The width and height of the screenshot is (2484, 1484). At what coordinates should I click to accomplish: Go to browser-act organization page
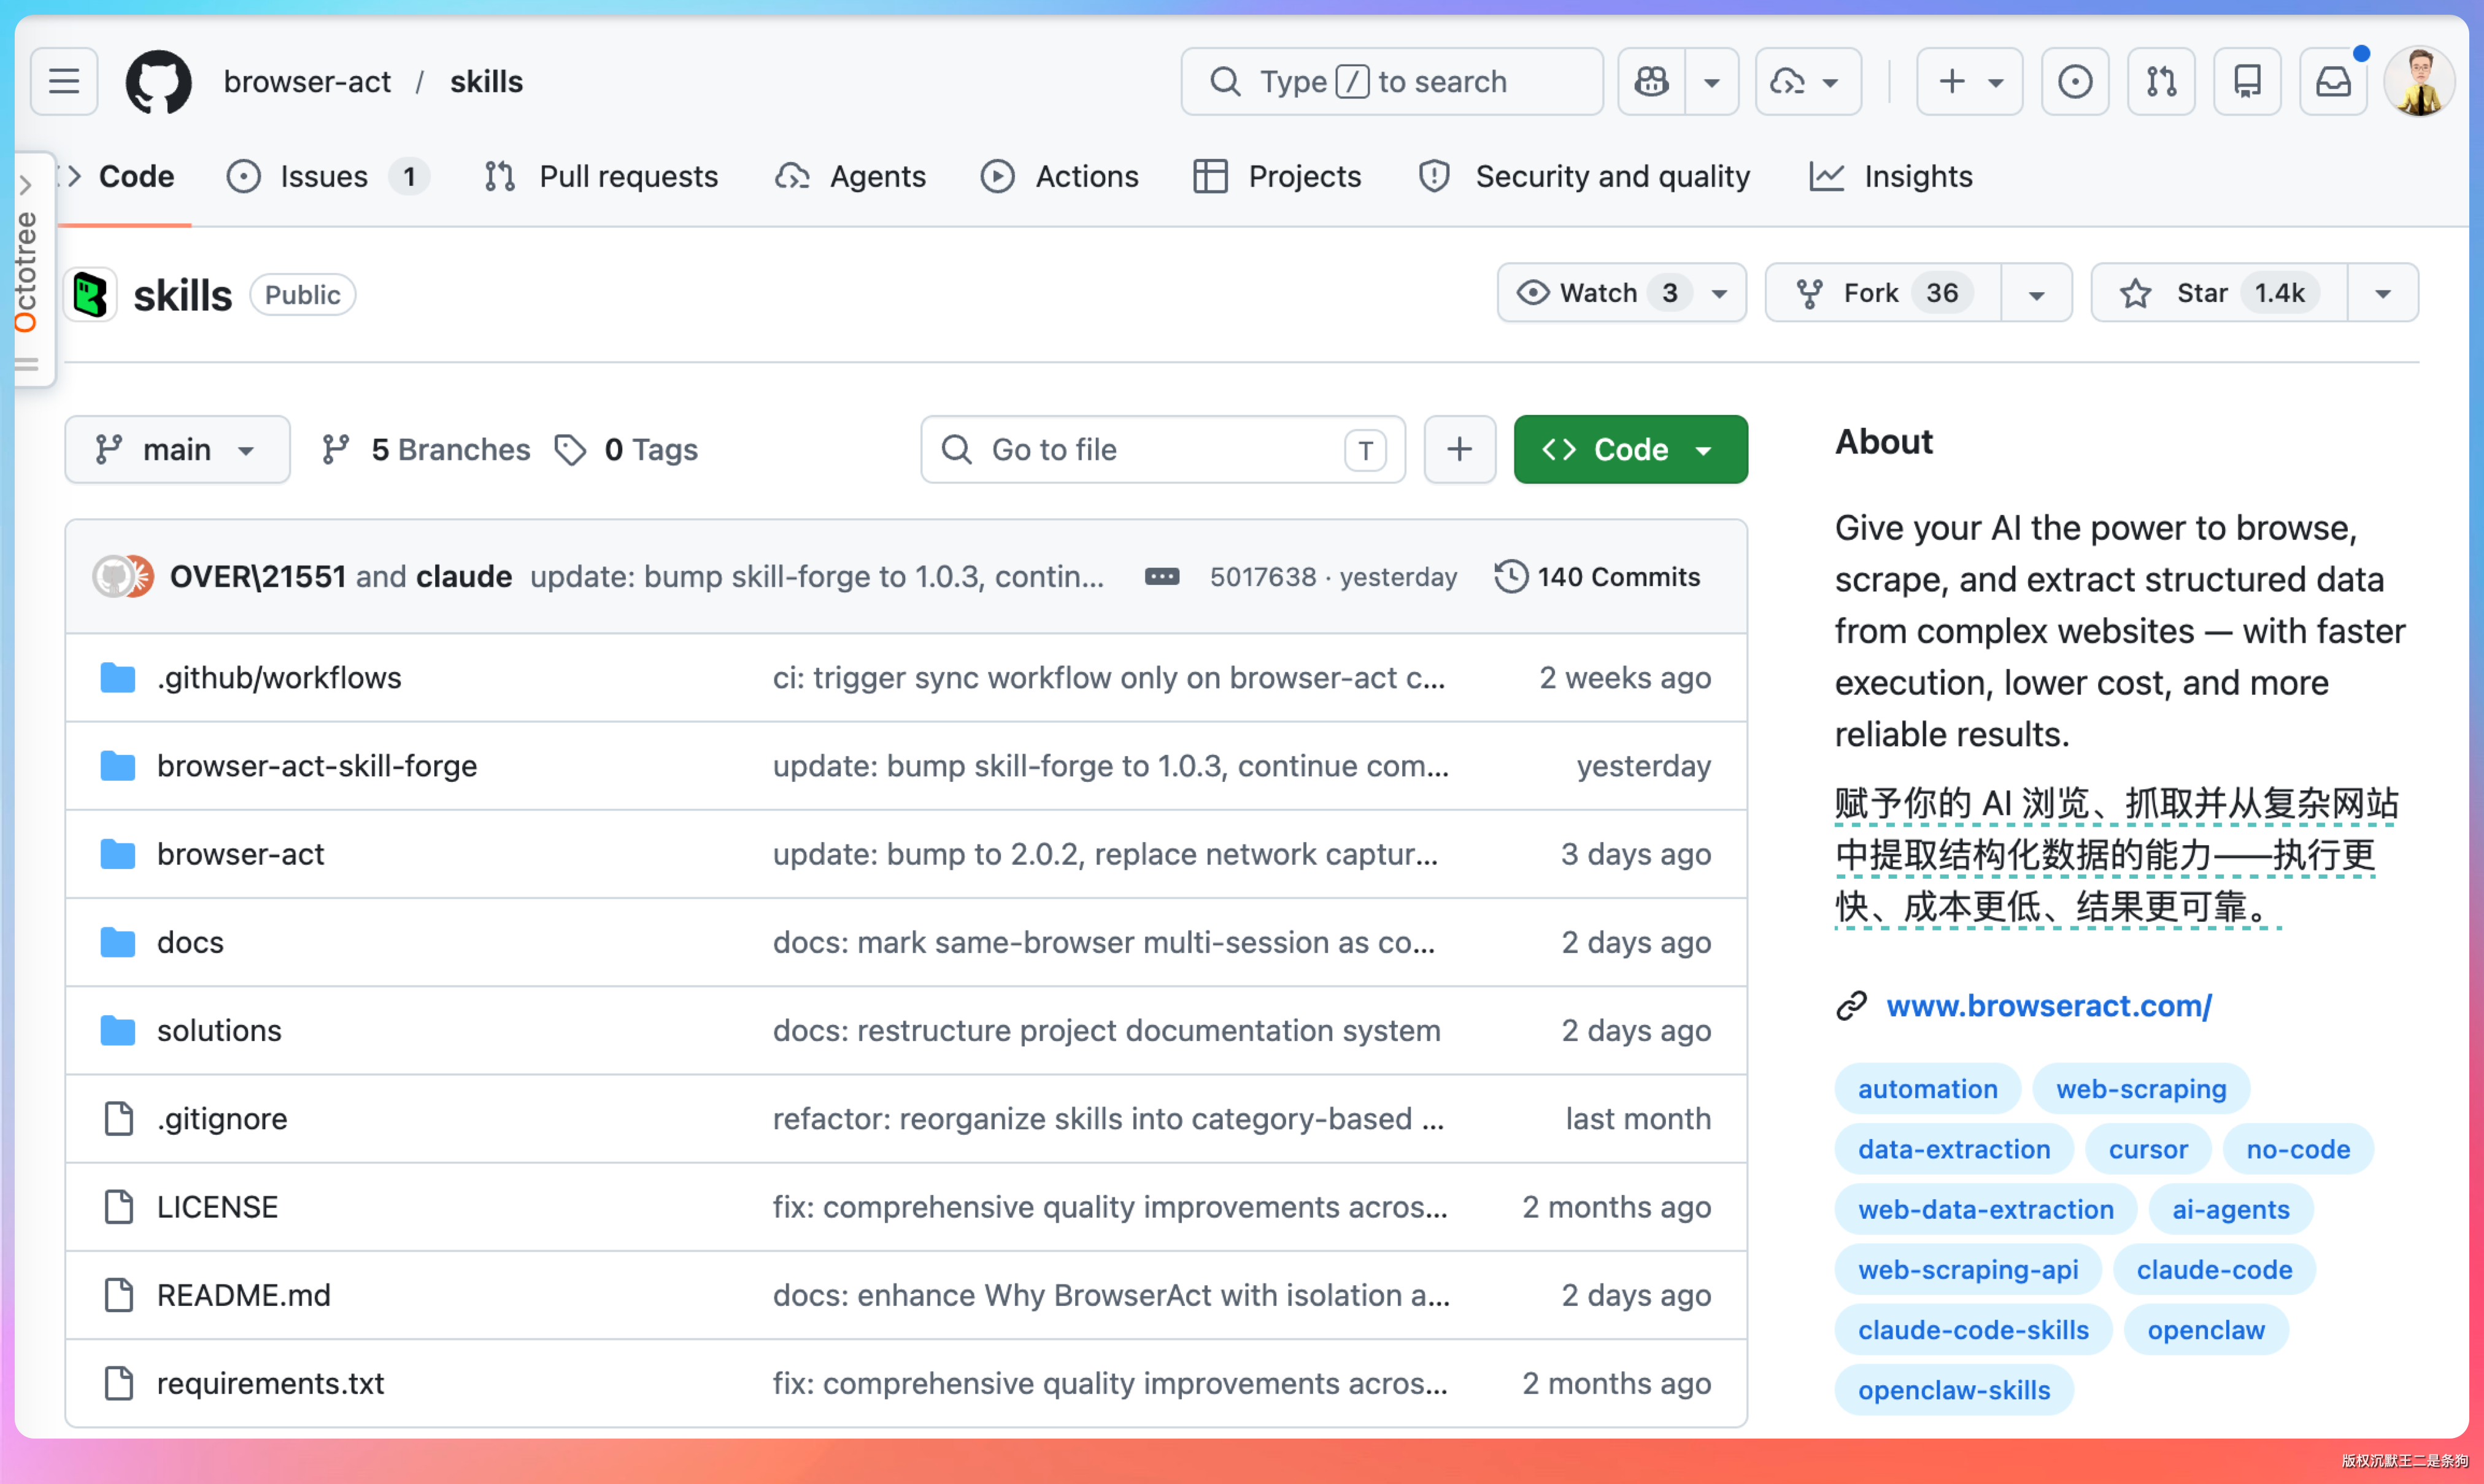click(307, 81)
